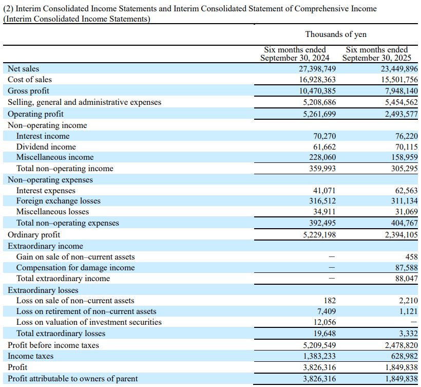Select Total extraordinary losses value 19,648
Viewport: 421px width, 387px height.
pyautogui.click(x=326, y=334)
